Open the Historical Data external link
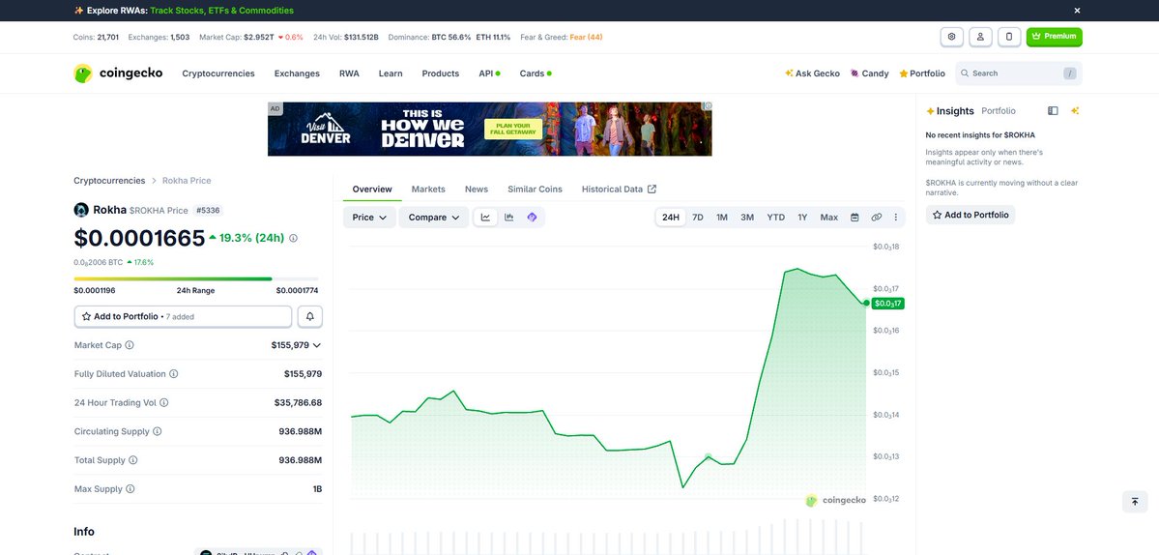The height and width of the screenshot is (555, 1159). coord(619,190)
